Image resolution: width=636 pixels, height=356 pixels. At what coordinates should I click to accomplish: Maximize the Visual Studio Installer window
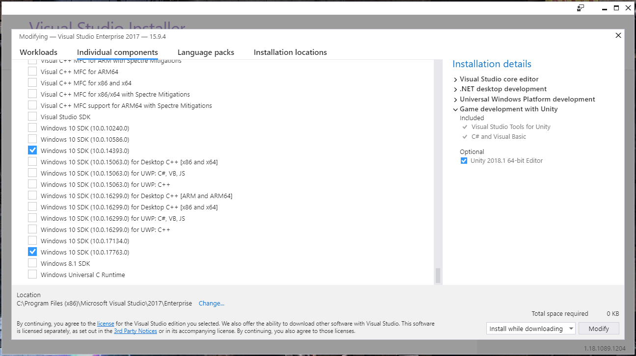coord(617,7)
